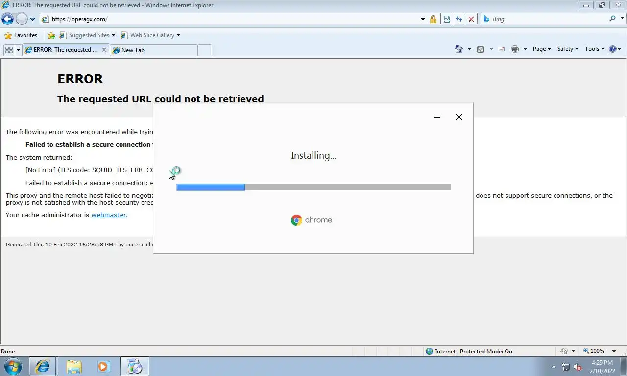Click the Print icon
627x376 pixels.
coord(514,49)
